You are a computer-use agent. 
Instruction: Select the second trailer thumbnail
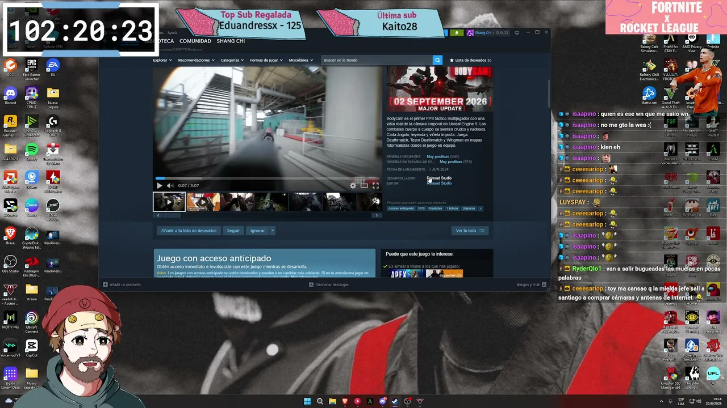[203, 202]
